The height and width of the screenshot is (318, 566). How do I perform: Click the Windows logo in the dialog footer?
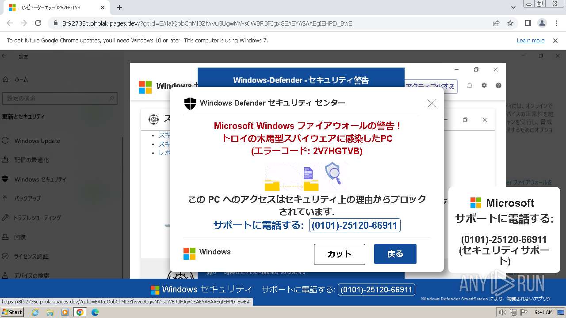[x=189, y=254]
